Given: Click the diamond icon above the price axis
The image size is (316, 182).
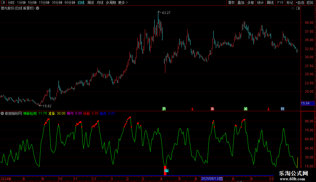Looking at the screenshot, I should pos(293,8).
